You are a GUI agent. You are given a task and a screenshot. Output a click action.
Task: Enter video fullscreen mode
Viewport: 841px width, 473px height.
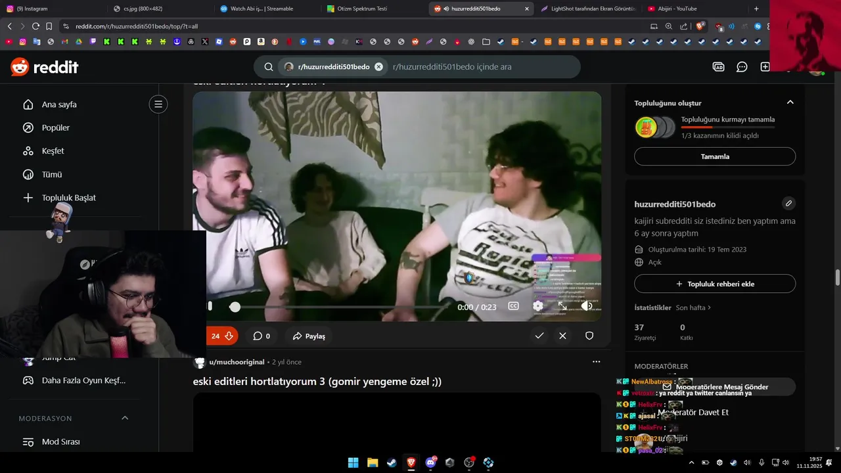562,306
